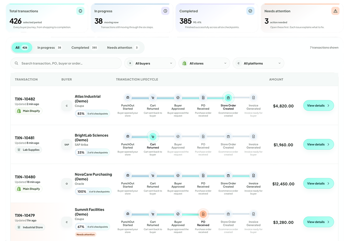Click the 100% checkpoint progress pill
The width and height of the screenshot is (348, 241).
[93, 192]
